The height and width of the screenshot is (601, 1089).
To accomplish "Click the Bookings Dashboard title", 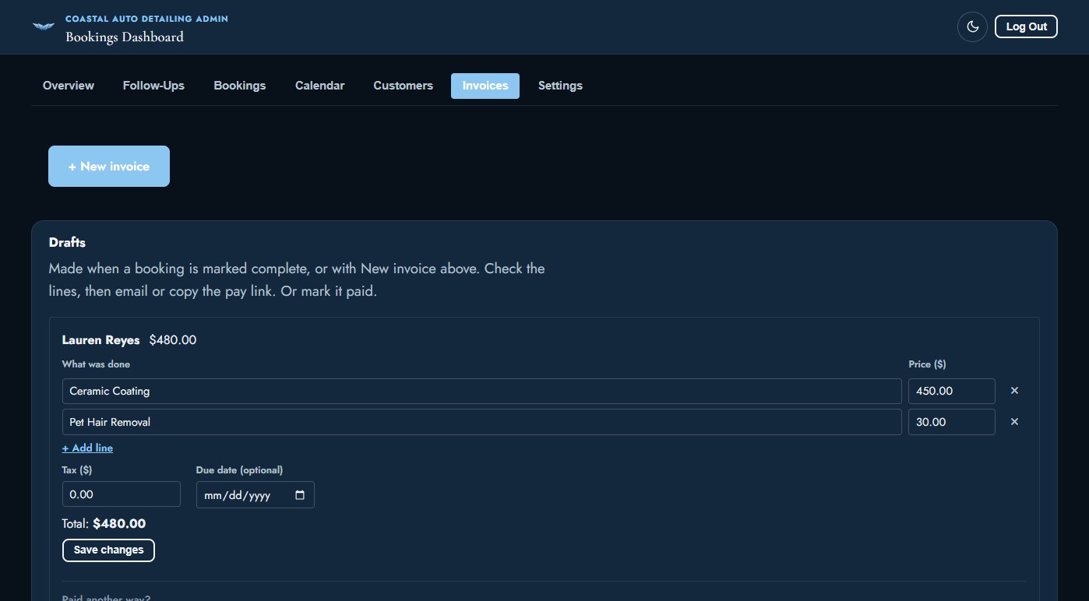I will click(x=125, y=37).
